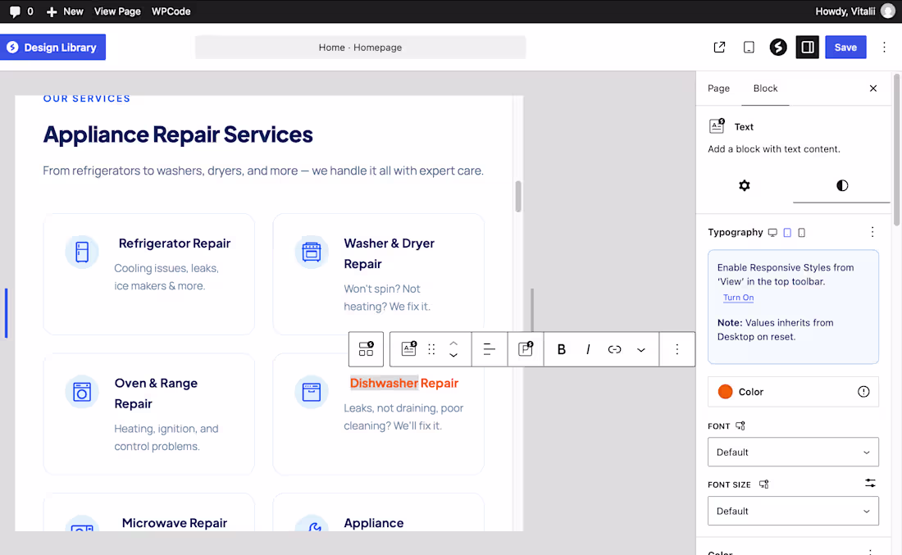The height and width of the screenshot is (555, 902).
Task: Open page preview in new tab icon
Action: [719, 48]
